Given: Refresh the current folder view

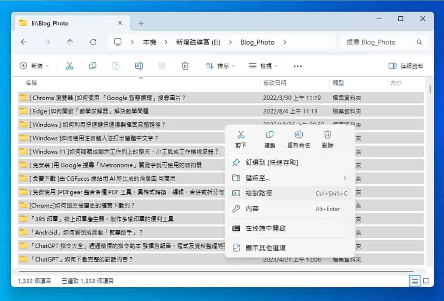Looking at the screenshot, I should (x=93, y=42).
